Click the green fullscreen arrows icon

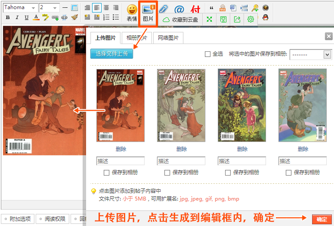tap(210, 19)
